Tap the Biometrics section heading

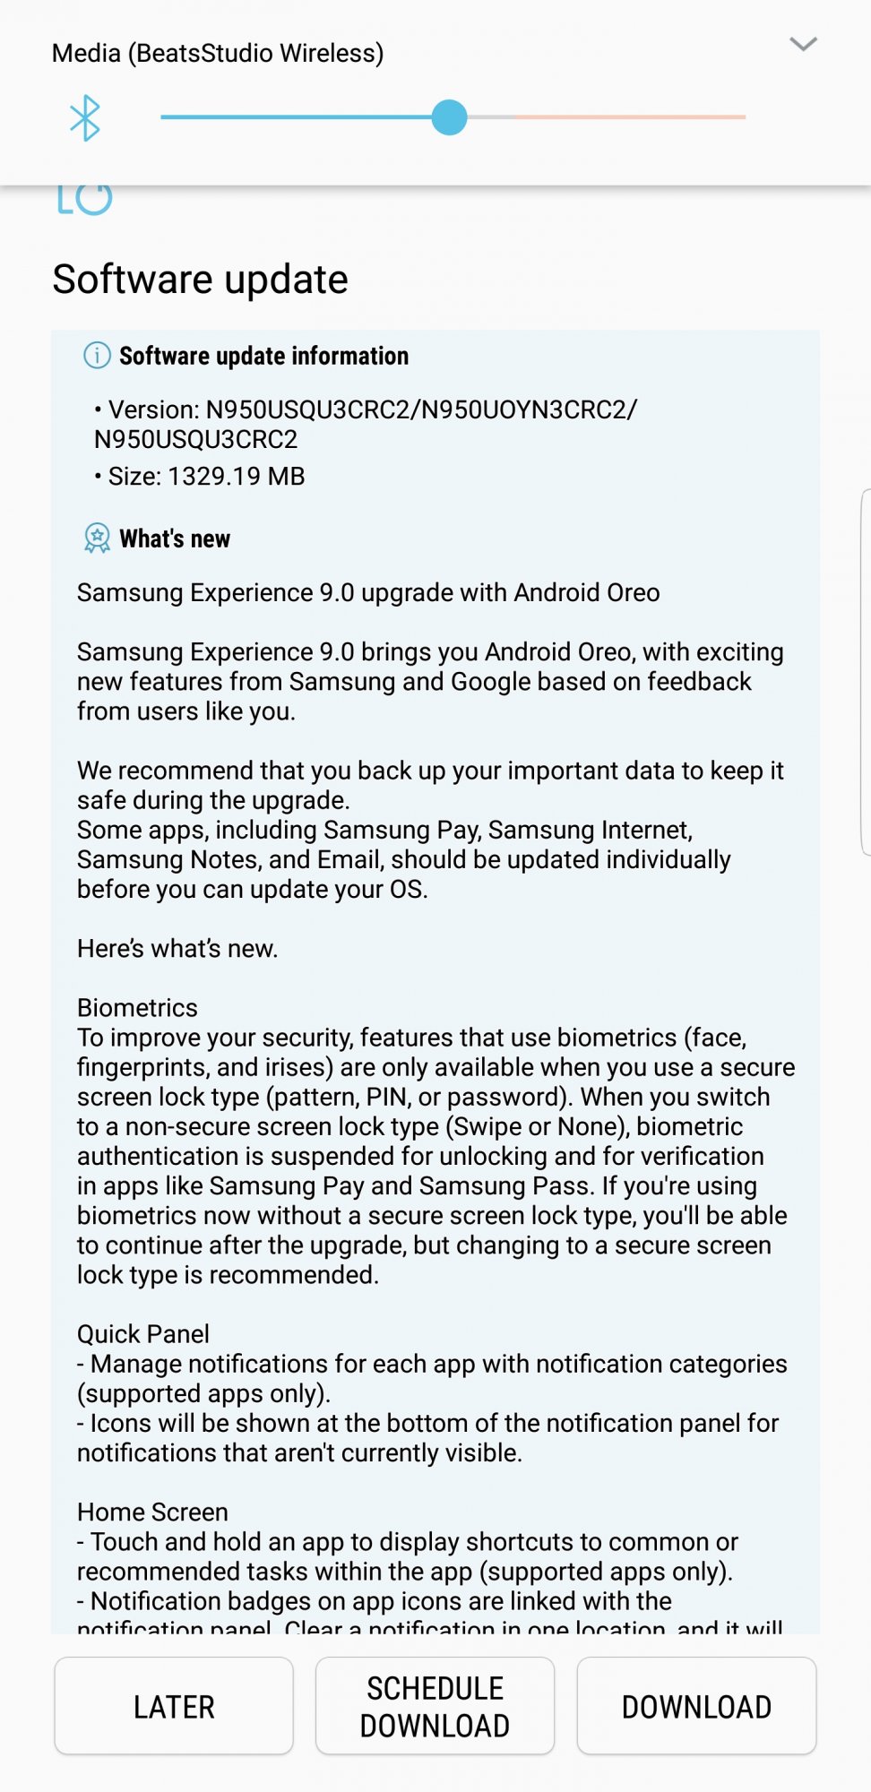pos(137,1008)
